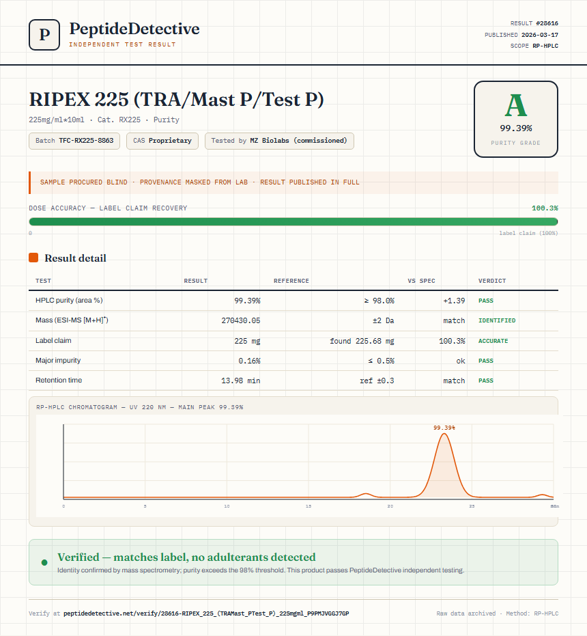Click the 0.16% major impurity value
Screen dimensions: 587x636
(249, 361)
